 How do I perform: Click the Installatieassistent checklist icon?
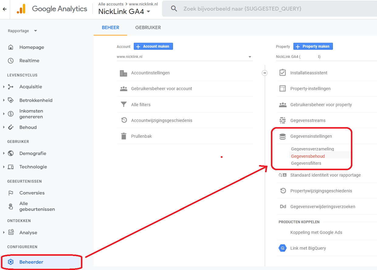(282, 73)
